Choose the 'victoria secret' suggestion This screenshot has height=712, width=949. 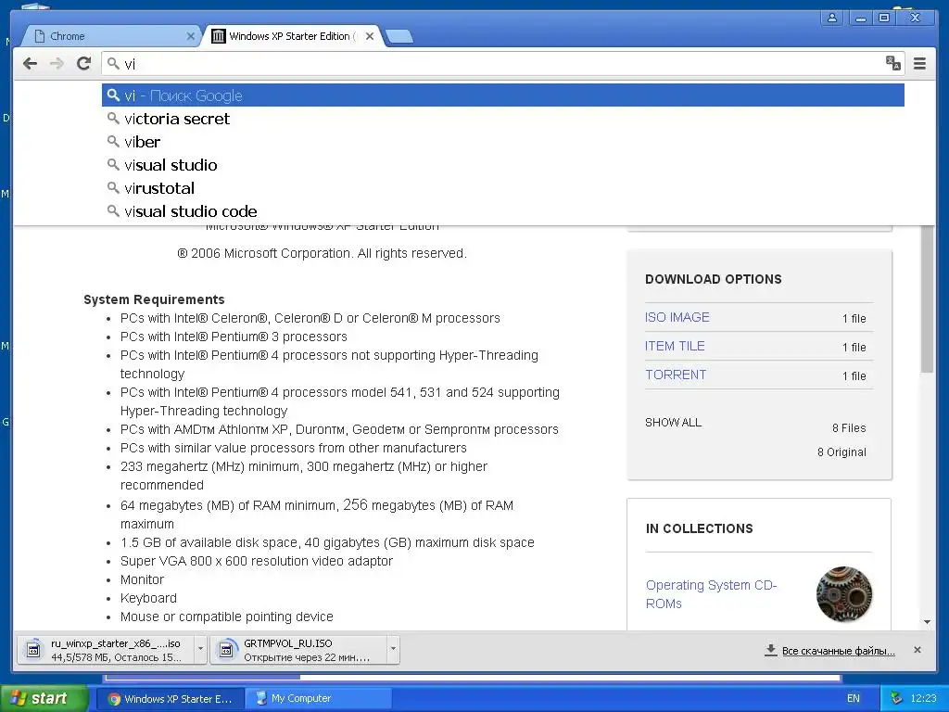pos(503,119)
